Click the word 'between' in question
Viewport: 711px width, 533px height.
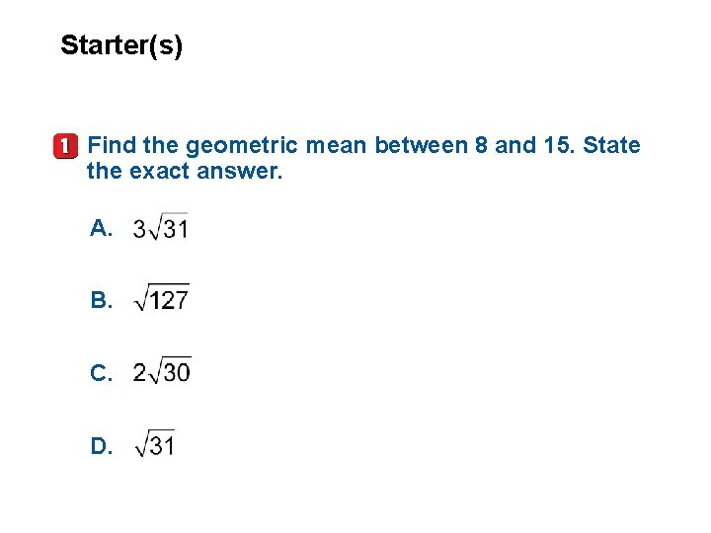click(x=421, y=145)
